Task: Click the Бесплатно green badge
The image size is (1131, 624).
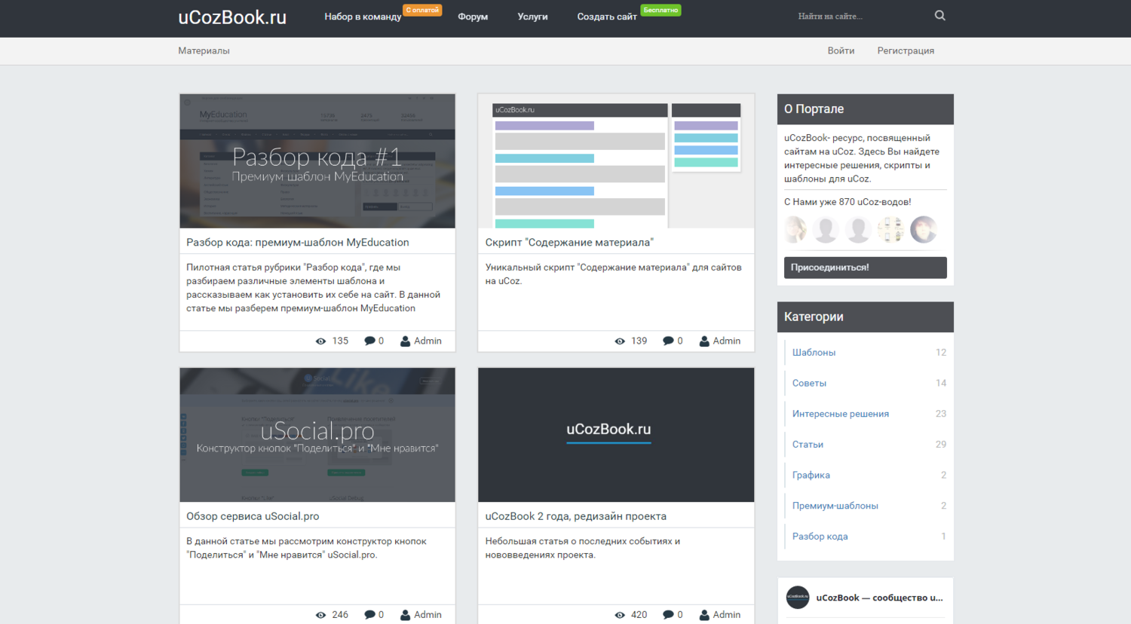Action: [x=661, y=10]
